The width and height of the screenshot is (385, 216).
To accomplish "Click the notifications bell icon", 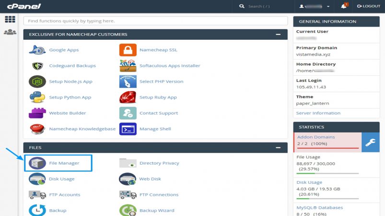I will [344, 6].
